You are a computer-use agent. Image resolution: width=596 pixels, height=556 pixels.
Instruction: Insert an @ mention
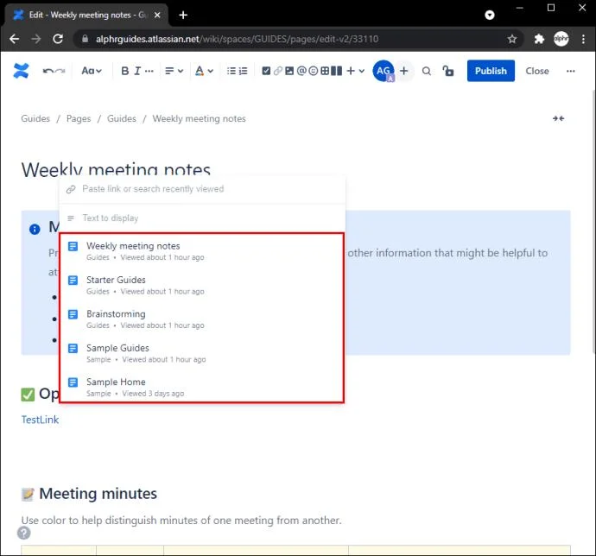301,71
